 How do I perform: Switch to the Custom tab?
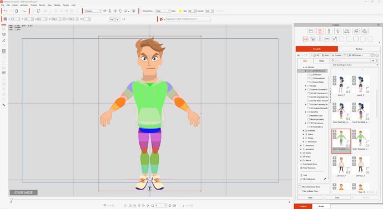(x=359, y=49)
